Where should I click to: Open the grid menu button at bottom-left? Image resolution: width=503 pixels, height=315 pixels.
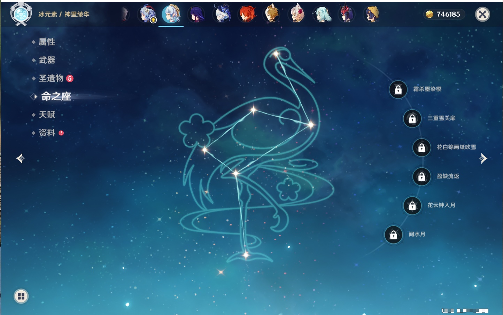click(x=21, y=296)
